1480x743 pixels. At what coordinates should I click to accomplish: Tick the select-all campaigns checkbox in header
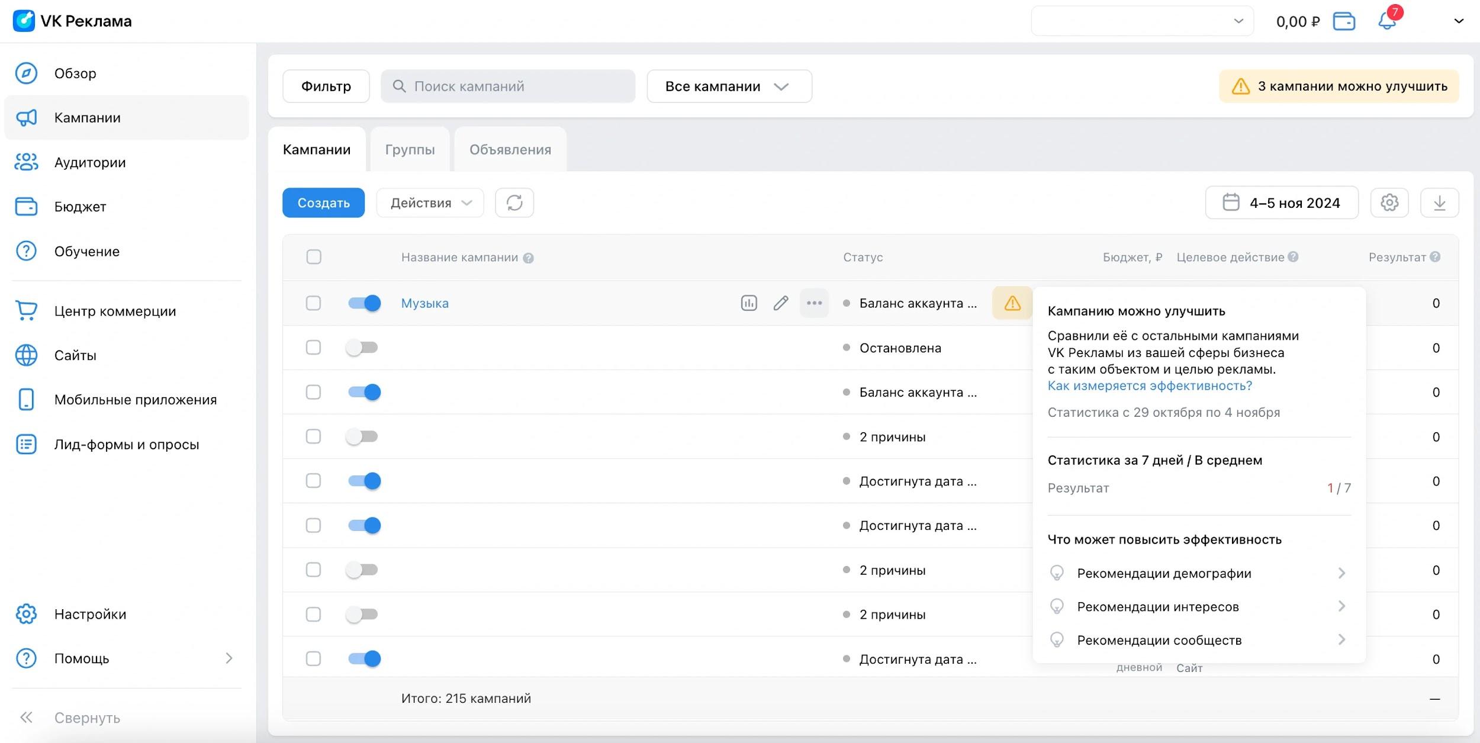point(314,257)
